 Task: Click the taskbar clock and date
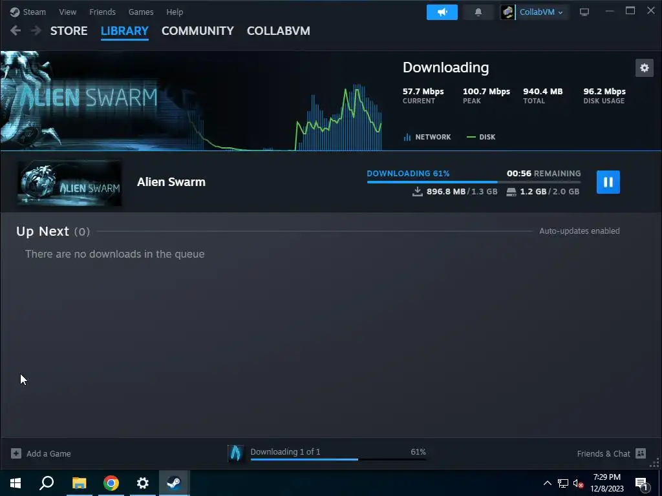[607, 483]
